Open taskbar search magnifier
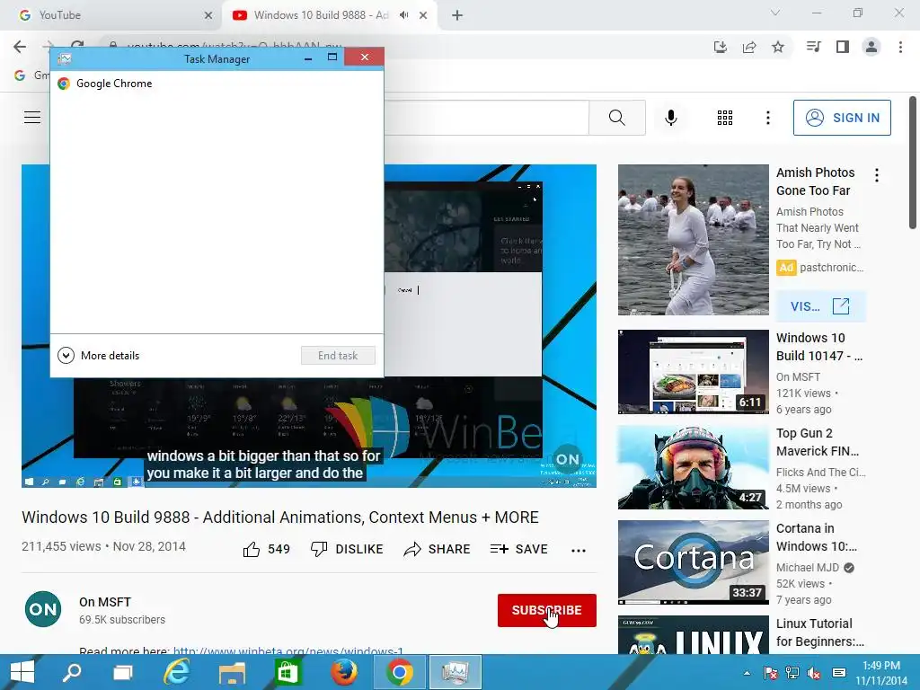 72,672
